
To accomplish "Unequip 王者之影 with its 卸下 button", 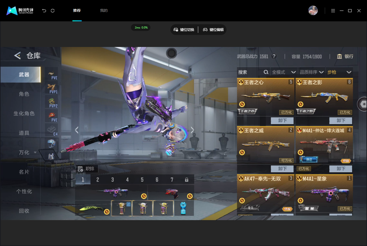I will point(341,121).
